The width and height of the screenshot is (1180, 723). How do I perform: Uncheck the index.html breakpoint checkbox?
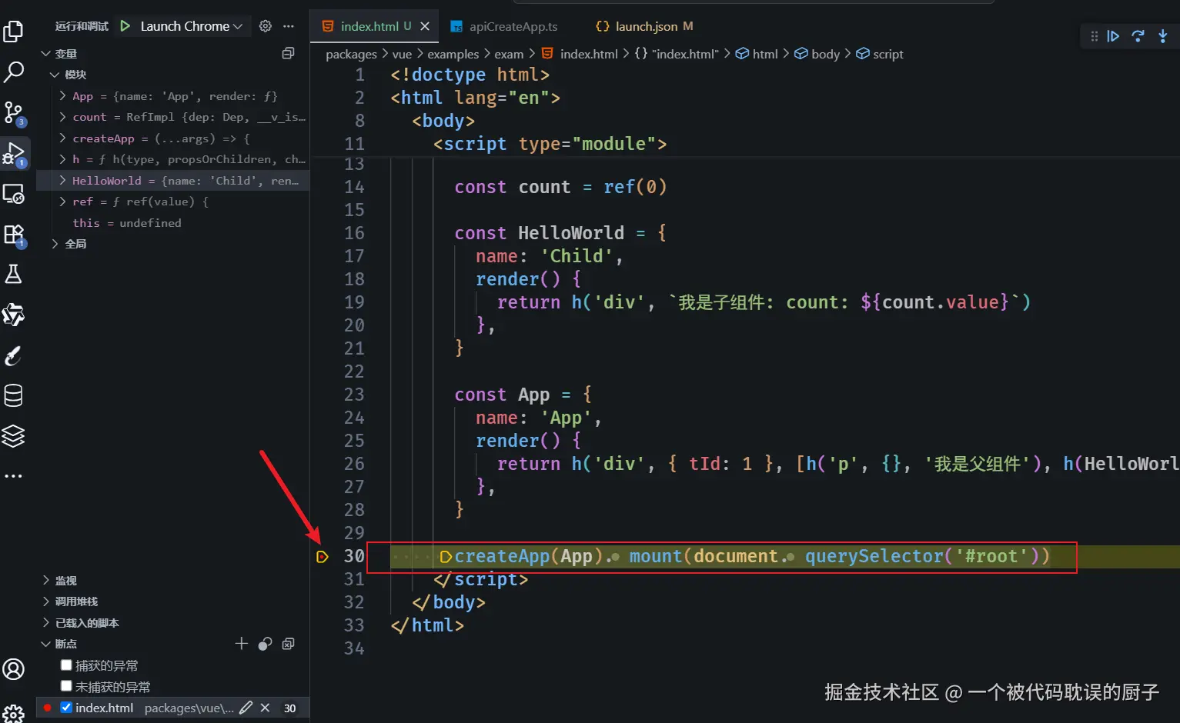click(66, 708)
